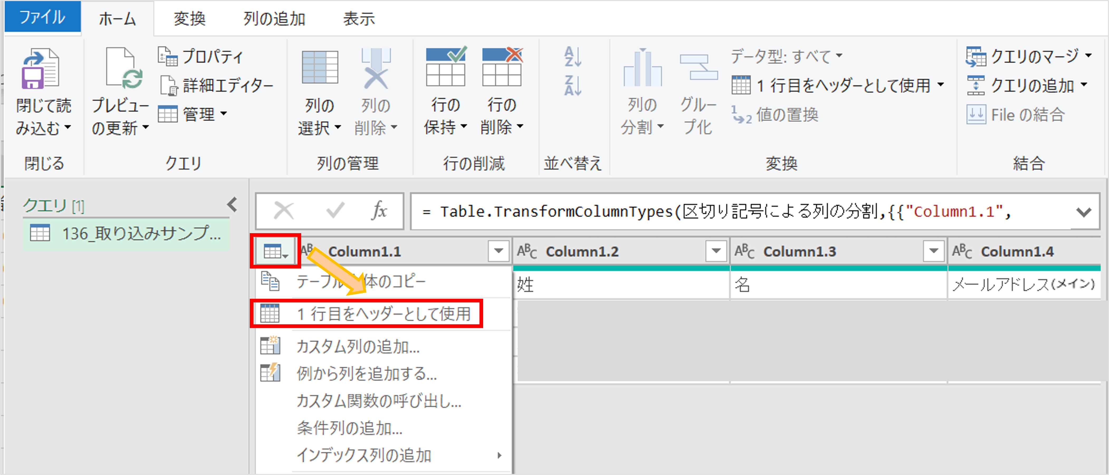This screenshot has width=1109, height=475.
Task: Click the fx add step icon
Action: click(379, 211)
